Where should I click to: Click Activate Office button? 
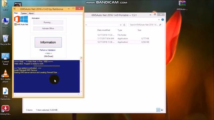[48, 28]
